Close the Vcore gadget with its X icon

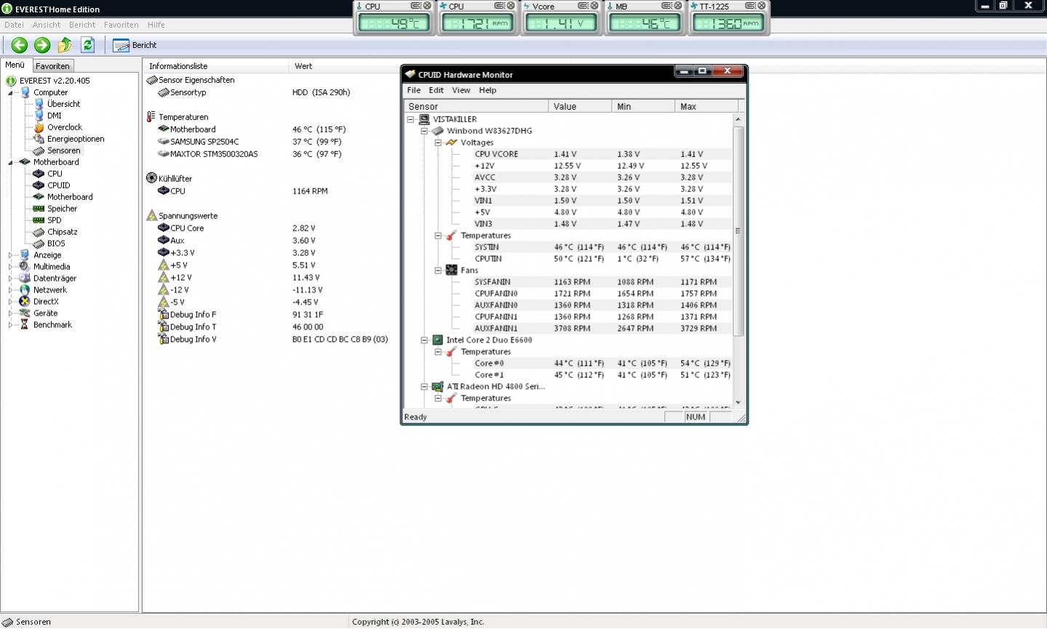[594, 6]
